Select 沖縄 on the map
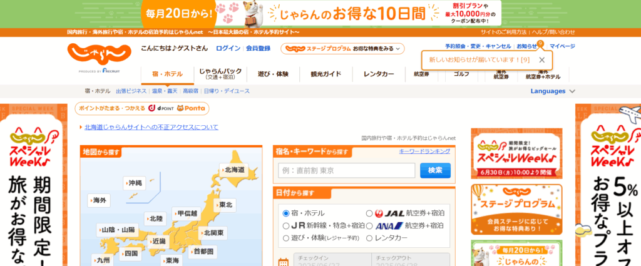Screen dimensions: 641x266 pos(135,183)
